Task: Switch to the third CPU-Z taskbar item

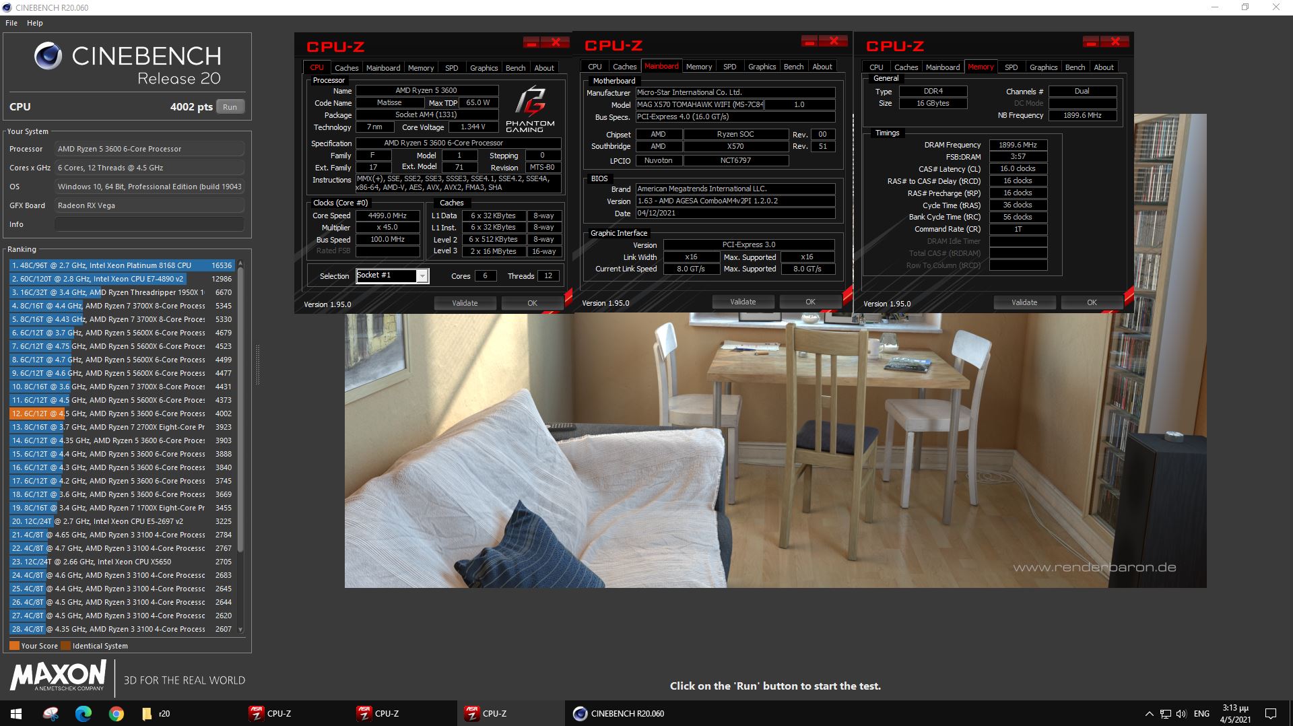Action: (510, 713)
